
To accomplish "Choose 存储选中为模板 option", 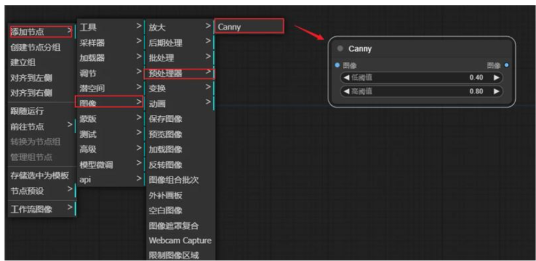I will 39,175.
